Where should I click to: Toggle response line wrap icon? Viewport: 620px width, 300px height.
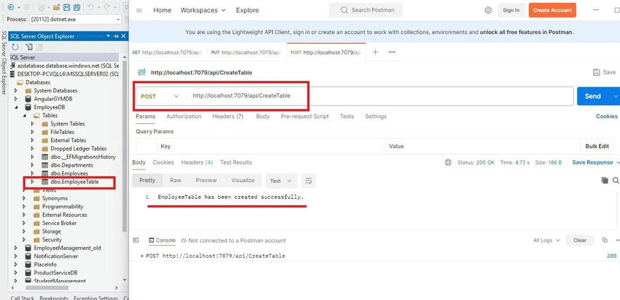point(309,181)
